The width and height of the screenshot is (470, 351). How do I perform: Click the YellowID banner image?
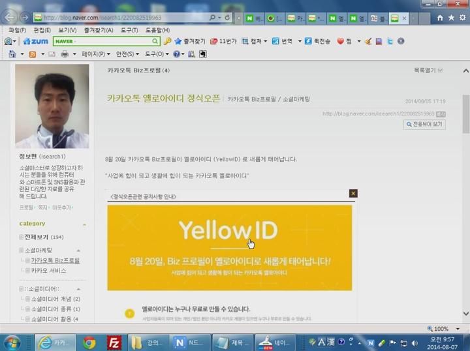click(x=230, y=248)
